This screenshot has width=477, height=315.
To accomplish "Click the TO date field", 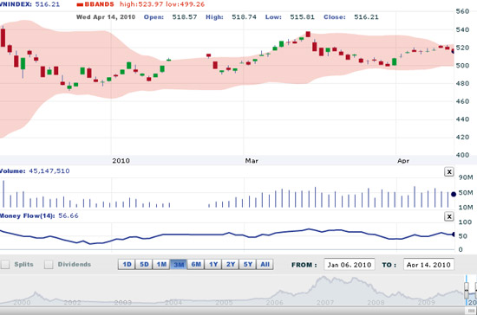I will [x=428, y=265].
